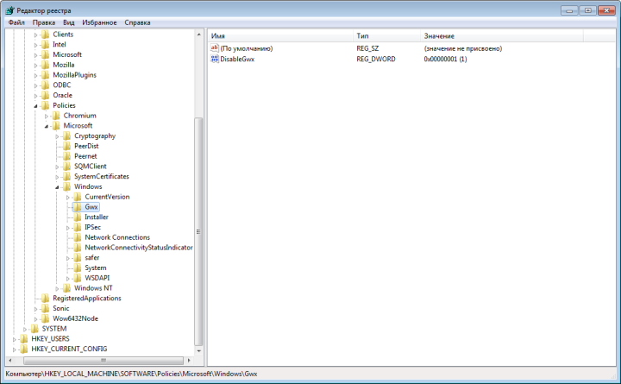Click the tree horizontal scrollbar left arrow
Screen dimensions: 621x384
click(10, 360)
